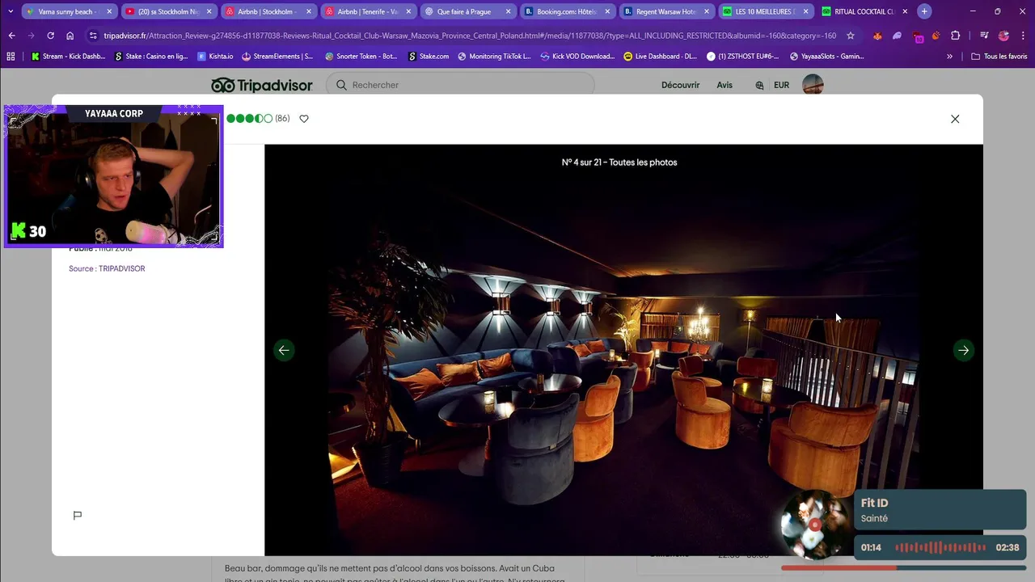Click the sidebar panel icon in toolbar
The image size is (1035, 582).
click(983, 36)
